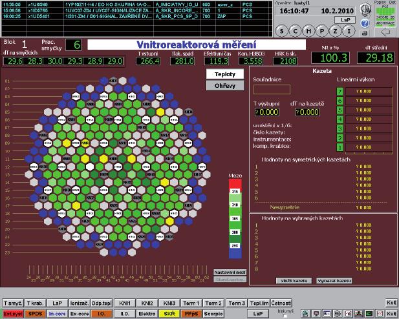Switch to the SPDS section

tap(35, 314)
